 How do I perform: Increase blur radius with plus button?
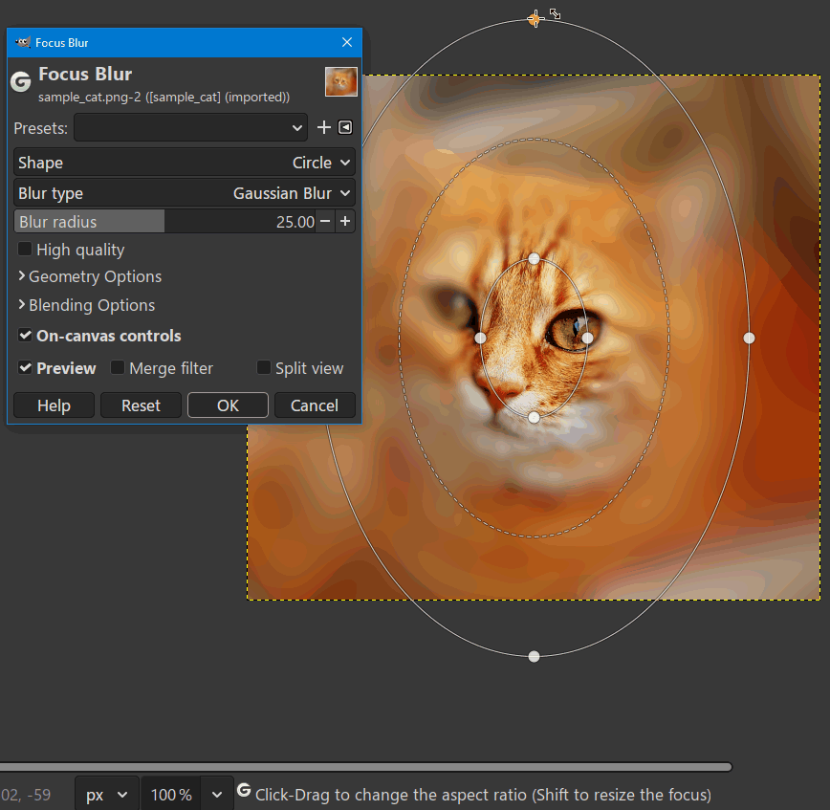click(345, 222)
